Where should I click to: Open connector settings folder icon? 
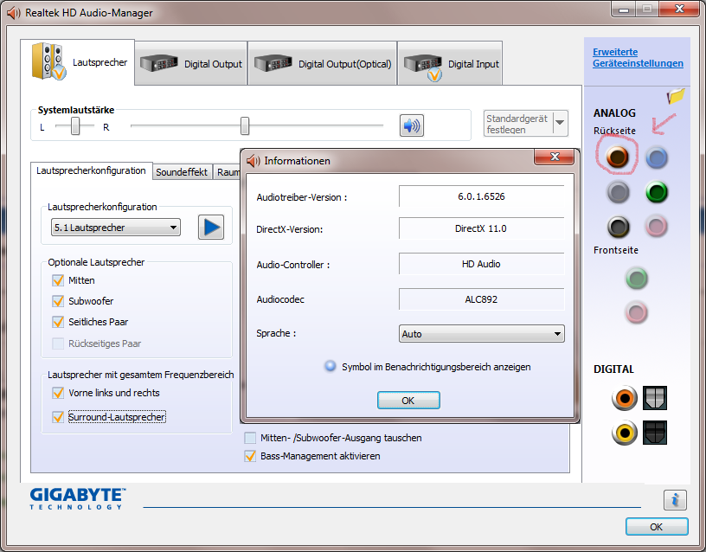click(676, 95)
